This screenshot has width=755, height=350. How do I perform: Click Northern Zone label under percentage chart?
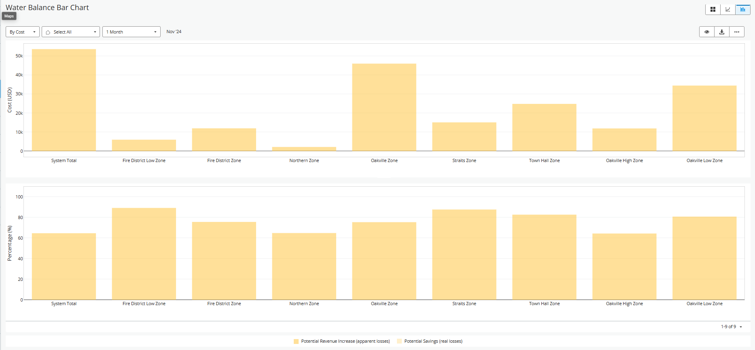[x=304, y=304]
